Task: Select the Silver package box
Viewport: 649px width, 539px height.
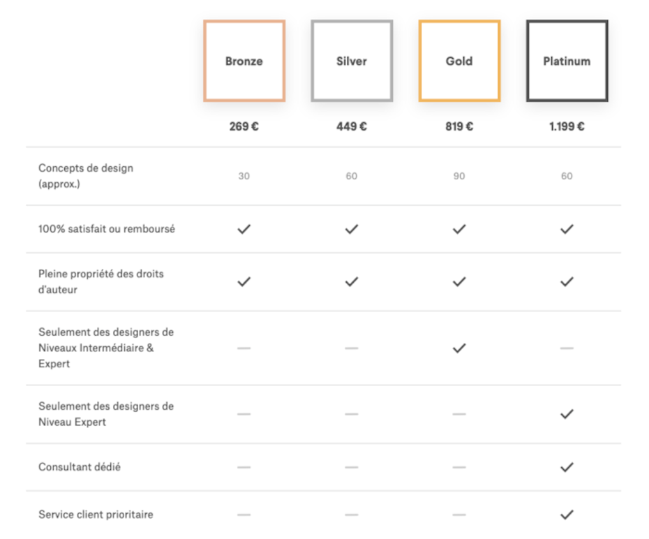Action: (x=352, y=61)
